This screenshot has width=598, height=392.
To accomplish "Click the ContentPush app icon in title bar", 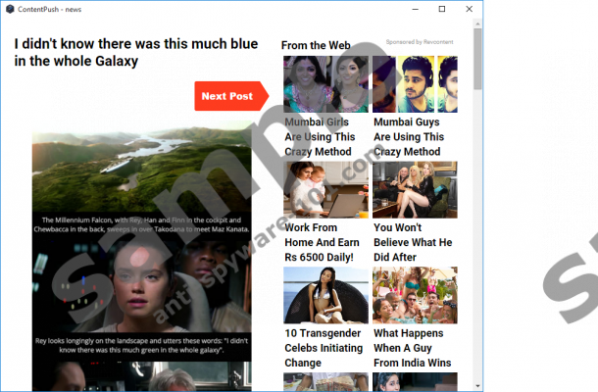I will (8, 9).
